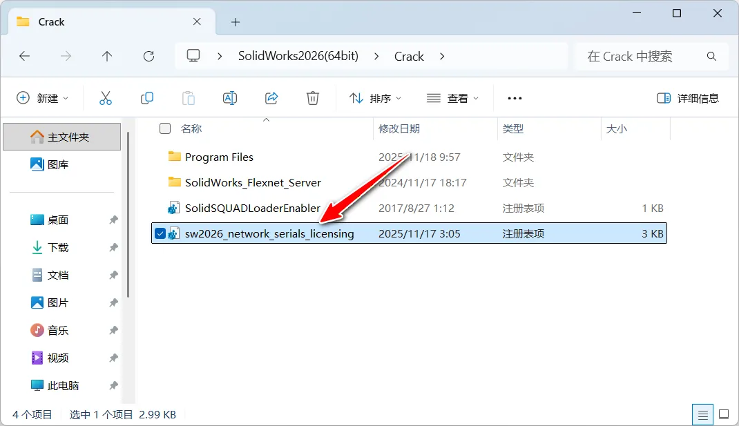Select the SolidWorks_Flexnet_Server folder

click(x=253, y=182)
